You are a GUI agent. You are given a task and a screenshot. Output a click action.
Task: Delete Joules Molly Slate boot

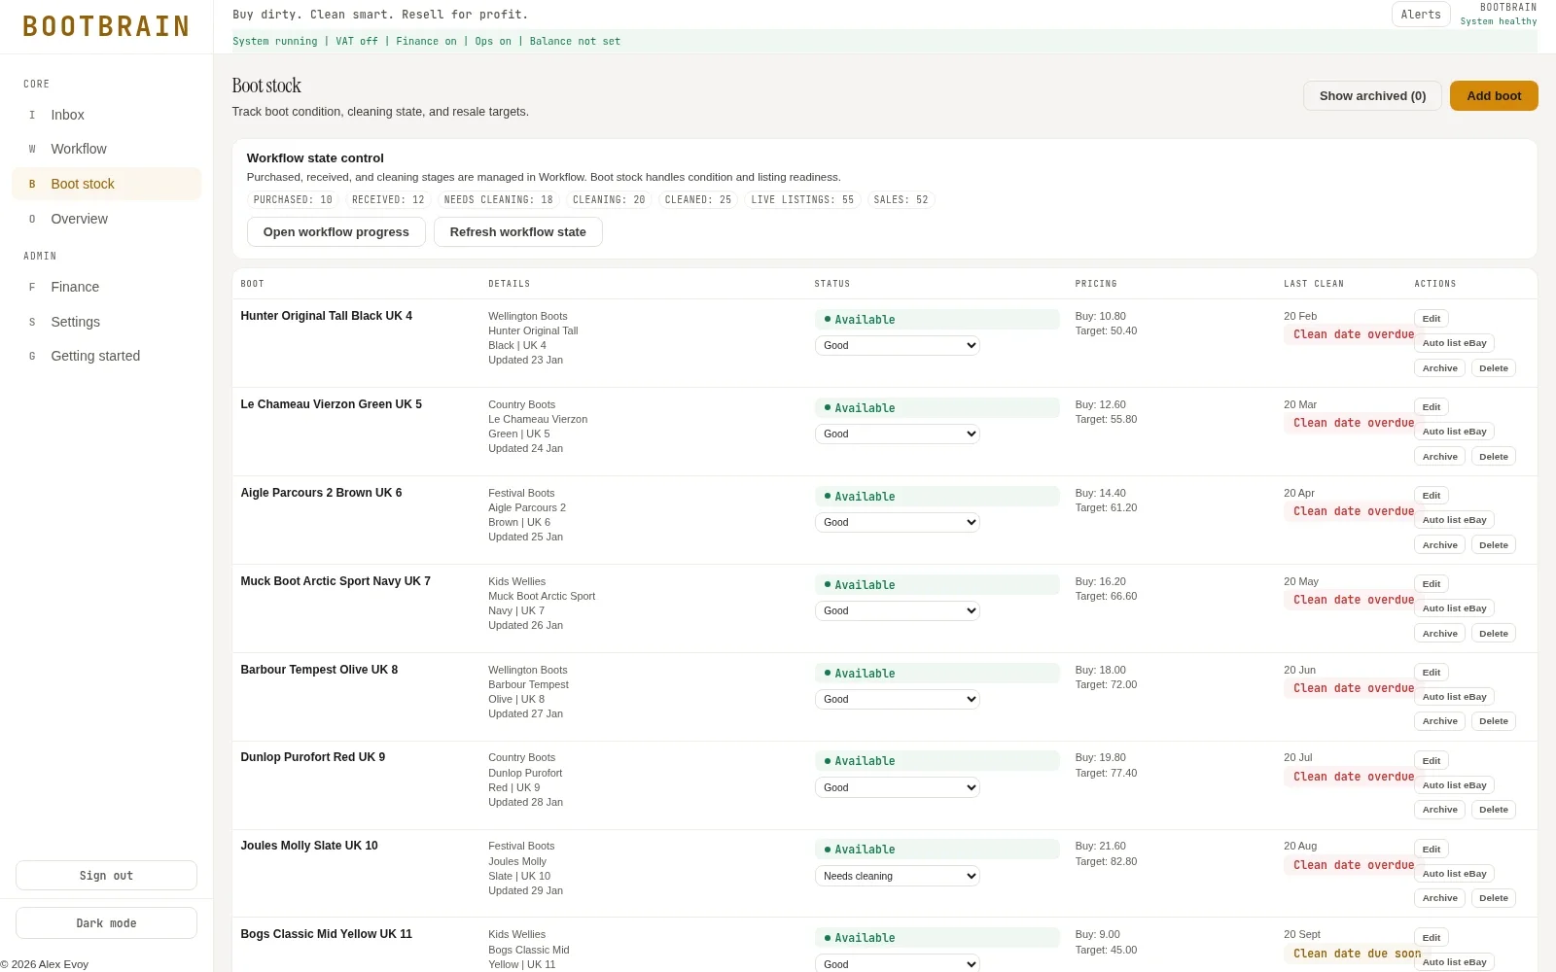[x=1493, y=898]
